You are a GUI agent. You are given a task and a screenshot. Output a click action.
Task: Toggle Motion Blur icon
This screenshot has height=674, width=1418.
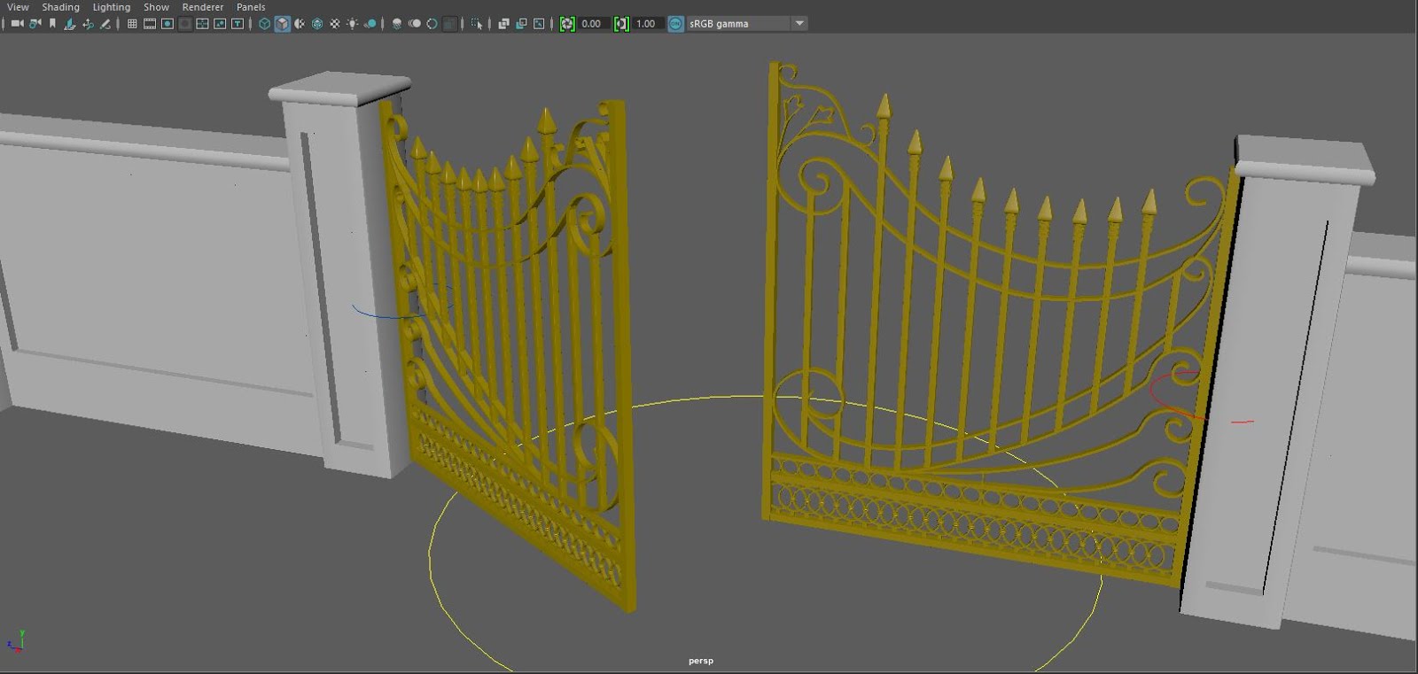[415, 24]
